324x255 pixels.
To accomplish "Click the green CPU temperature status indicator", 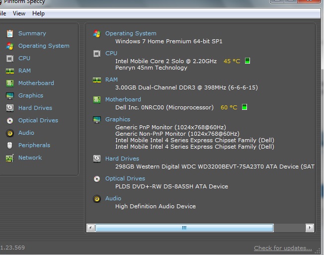I will pos(247,61).
